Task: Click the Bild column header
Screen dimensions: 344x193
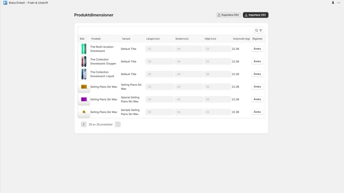Action: tap(82, 39)
